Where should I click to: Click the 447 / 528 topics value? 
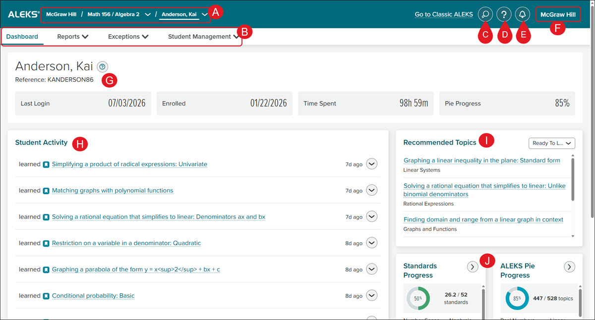point(553,299)
